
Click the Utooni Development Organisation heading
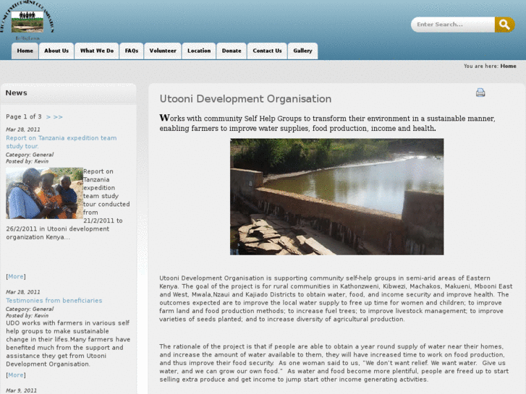coord(245,99)
